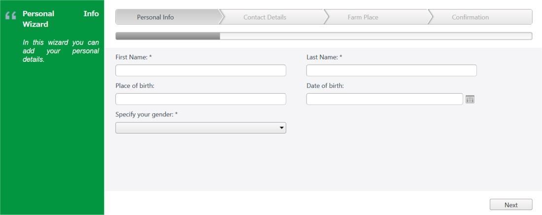Click the Last Name label
542x215 pixels.
click(324, 57)
